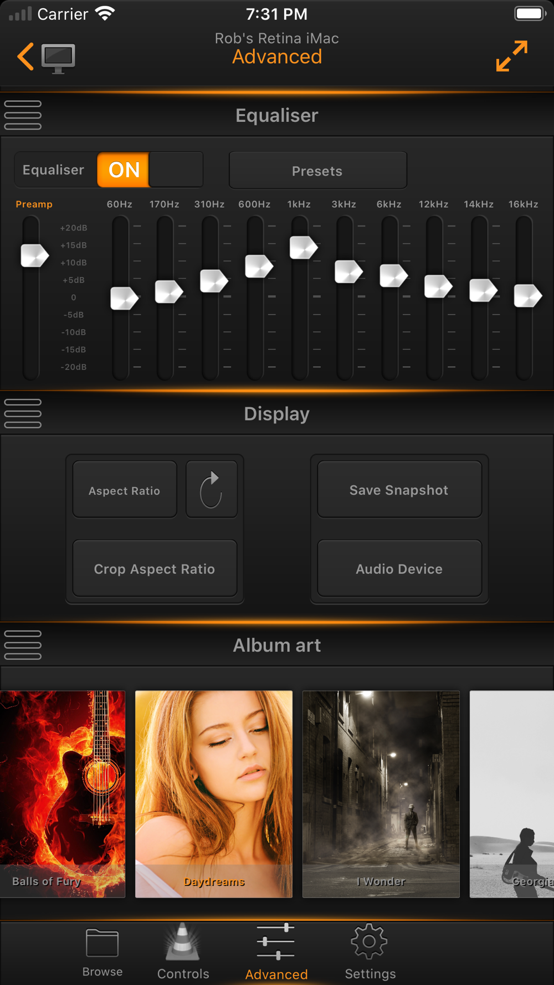This screenshot has width=554, height=985.
Task: Click the 600Hz band slider knob
Action: 259,266
